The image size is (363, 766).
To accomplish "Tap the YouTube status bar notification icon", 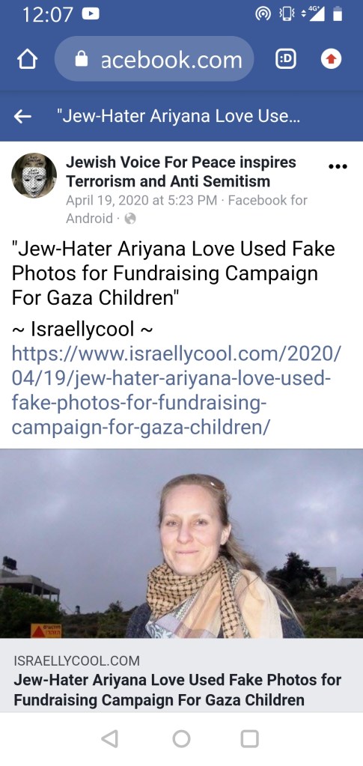I will [91, 14].
